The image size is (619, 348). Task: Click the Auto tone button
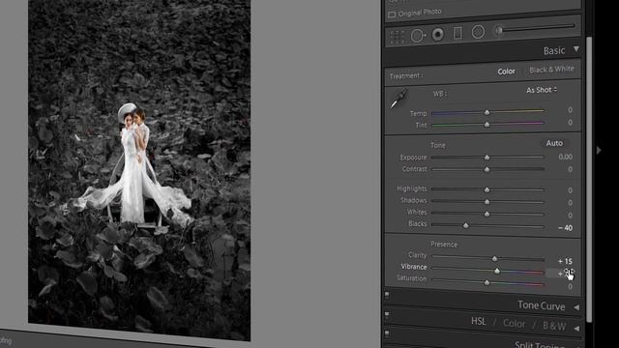coord(554,143)
